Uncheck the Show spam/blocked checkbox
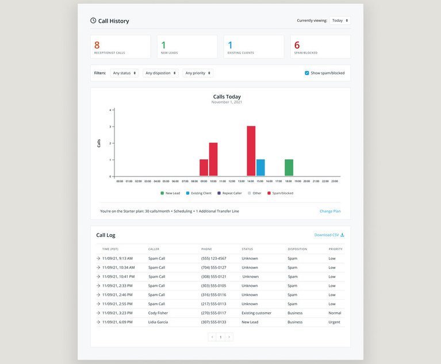 (x=307, y=73)
